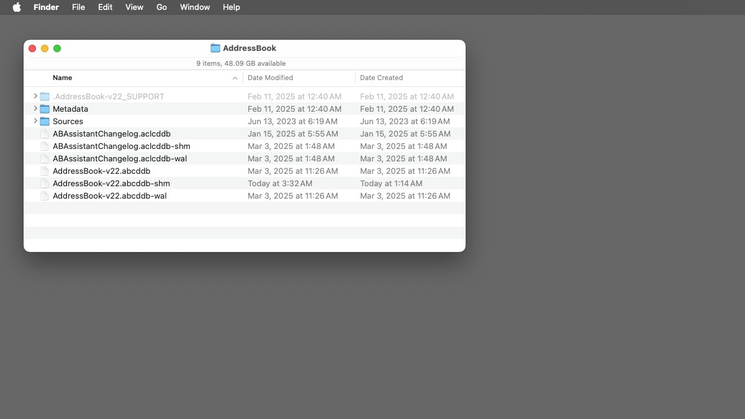Open the Finder menu
745x419 pixels.
pyautogui.click(x=47, y=7)
